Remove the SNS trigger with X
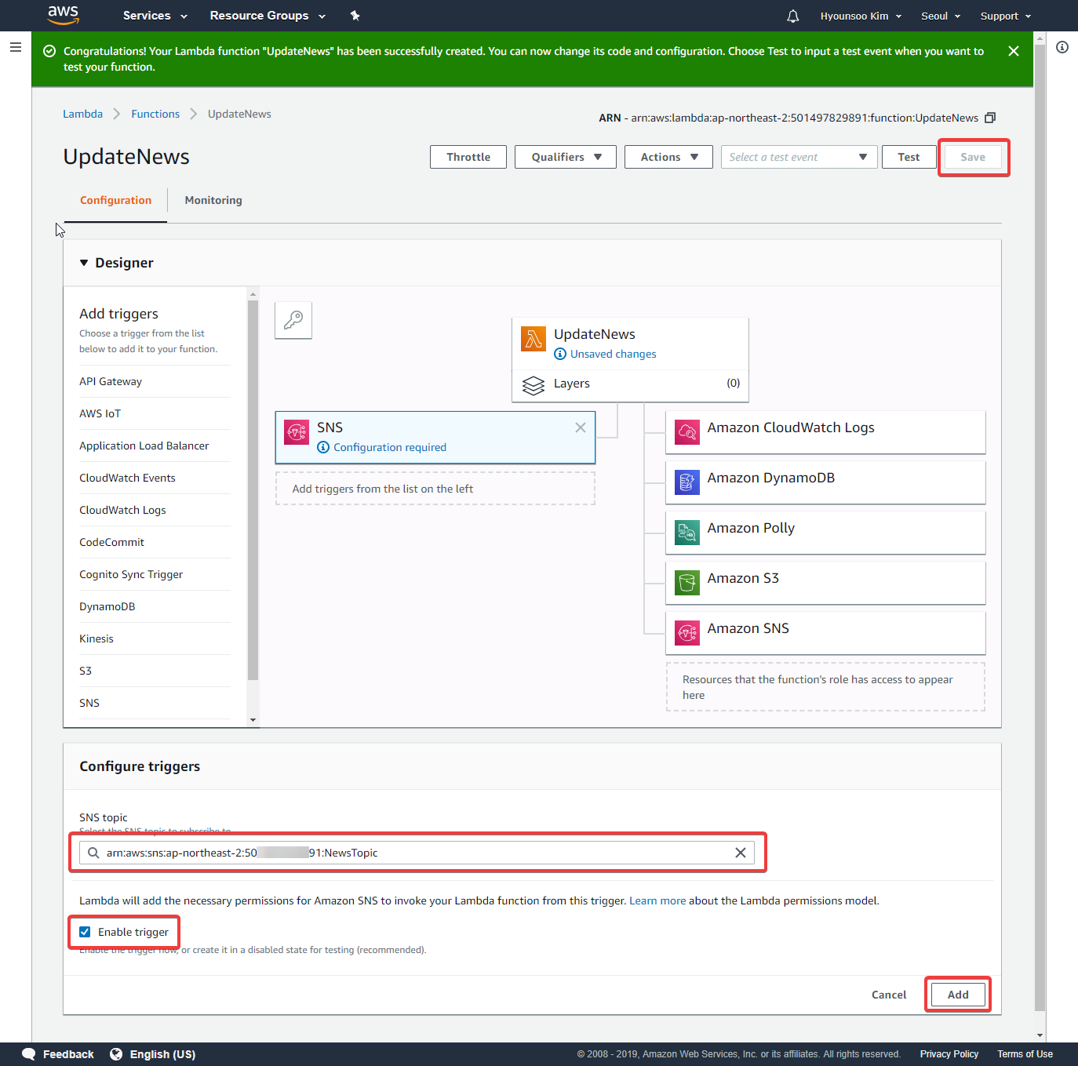 click(x=581, y=427)
